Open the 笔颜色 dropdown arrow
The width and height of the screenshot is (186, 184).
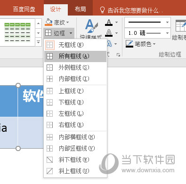[x=154, y=44]
